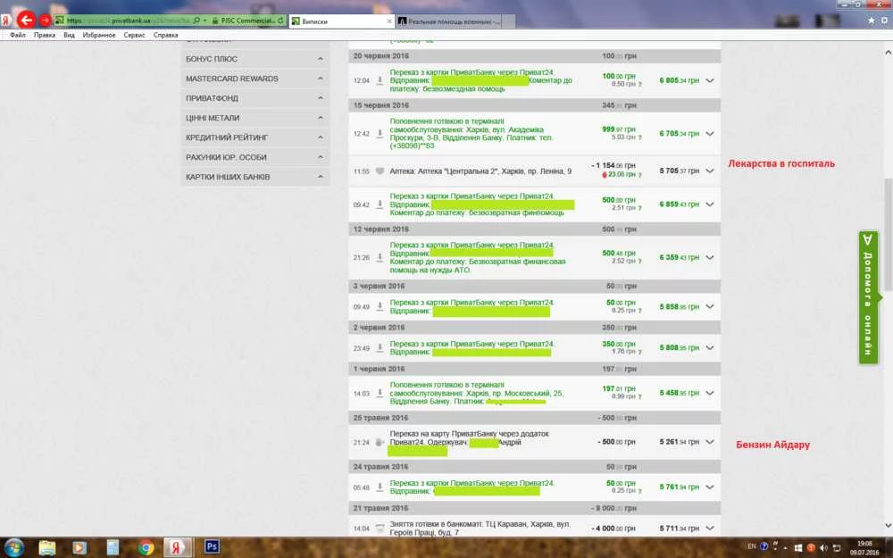
Task: Click the refresh icon in address bar
Action: (280, 21)
